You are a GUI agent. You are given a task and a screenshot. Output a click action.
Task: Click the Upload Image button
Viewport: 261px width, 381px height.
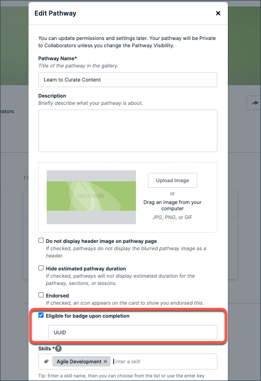click(x=172, y=180)
